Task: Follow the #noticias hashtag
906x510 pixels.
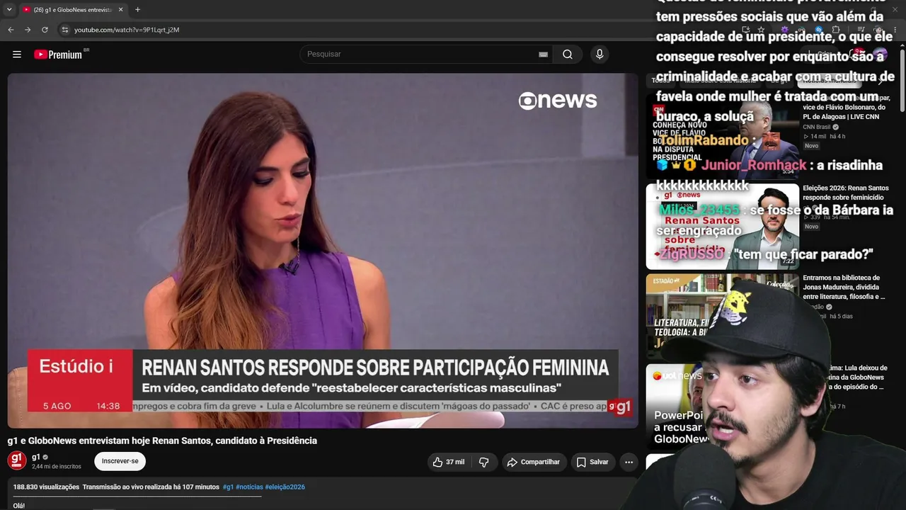Action: tap(249, 487)
